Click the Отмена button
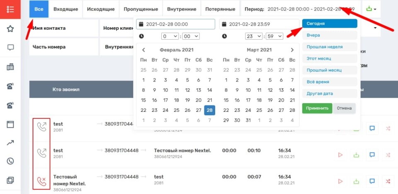 pos(344,108)
